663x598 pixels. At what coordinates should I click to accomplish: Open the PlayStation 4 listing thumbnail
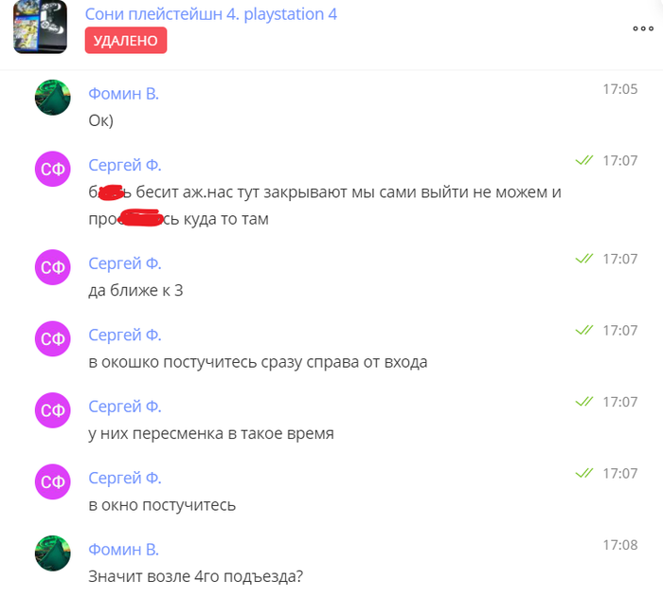point(40,27)
